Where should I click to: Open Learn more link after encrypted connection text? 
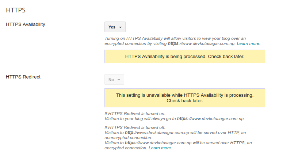[x=160, y=148]
